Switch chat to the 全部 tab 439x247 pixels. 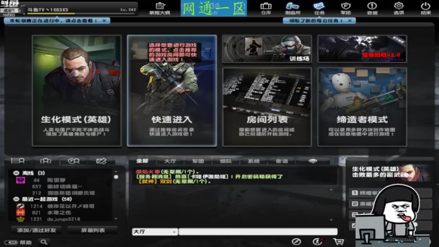pos(142,161)
